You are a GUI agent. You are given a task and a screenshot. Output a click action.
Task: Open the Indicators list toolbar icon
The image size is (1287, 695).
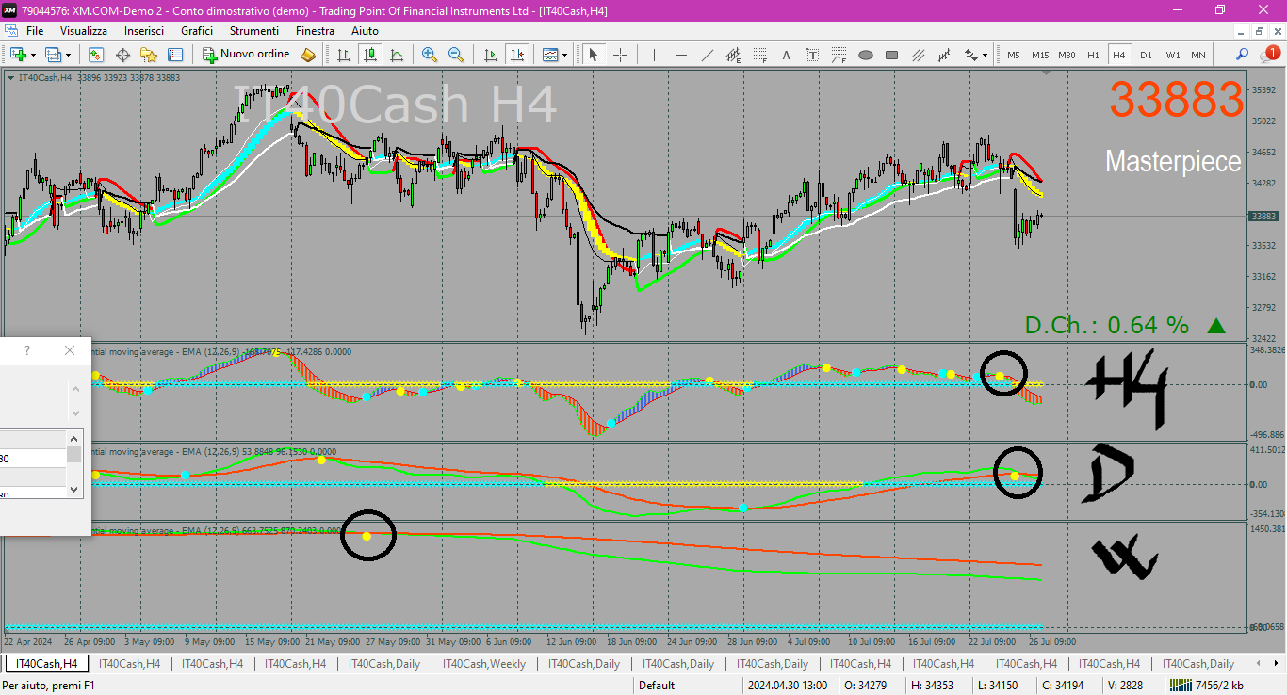tap(550, 55)
